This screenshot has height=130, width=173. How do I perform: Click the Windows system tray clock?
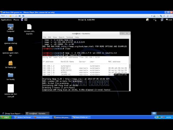(x=168, y=117)
